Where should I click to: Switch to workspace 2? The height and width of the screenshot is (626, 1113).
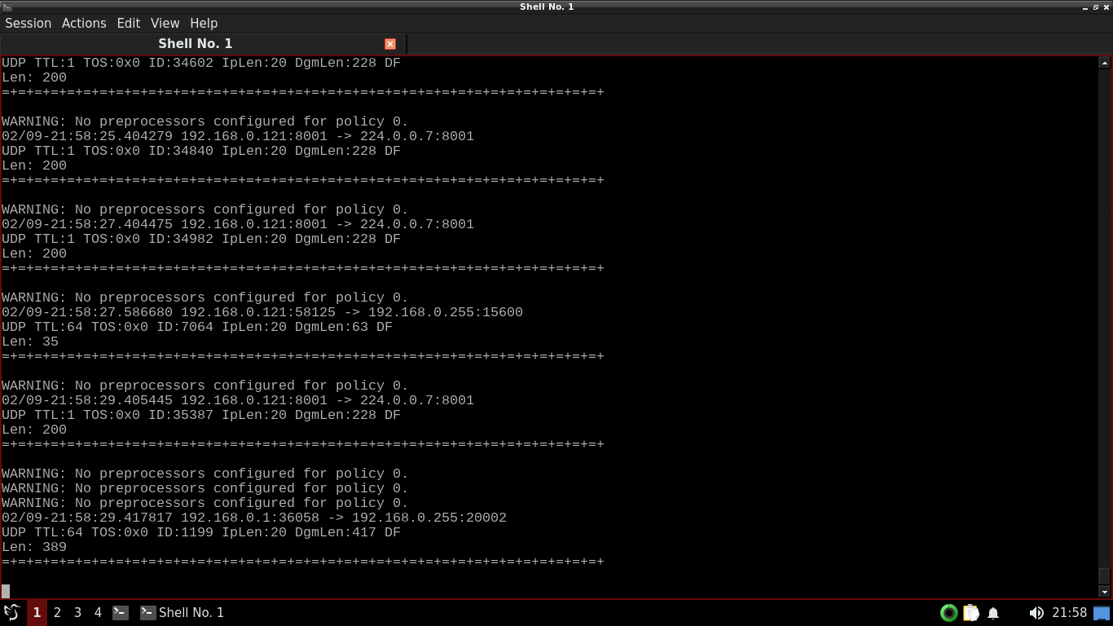pos(57,612)
